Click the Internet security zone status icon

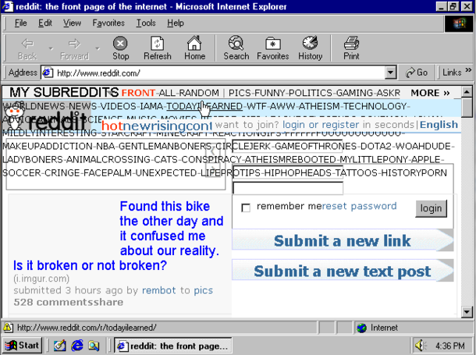tap(361, 328)
